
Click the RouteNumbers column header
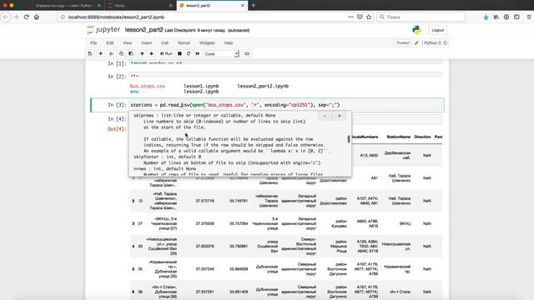[365, 137]
